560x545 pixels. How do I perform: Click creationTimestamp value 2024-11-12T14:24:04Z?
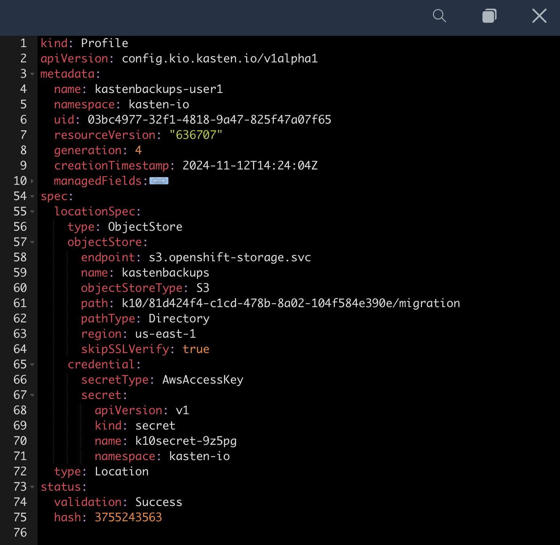250,165
